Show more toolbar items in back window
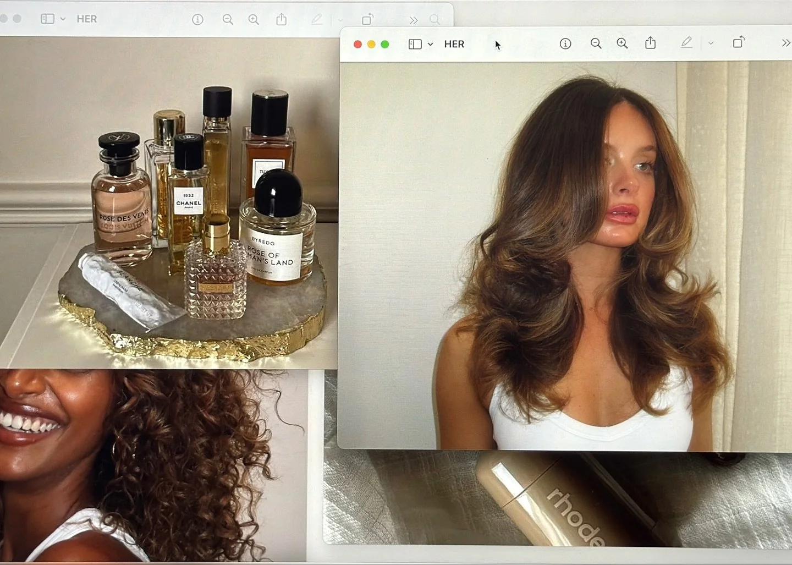Screen dimensions: 792x565 coord(414,20)
